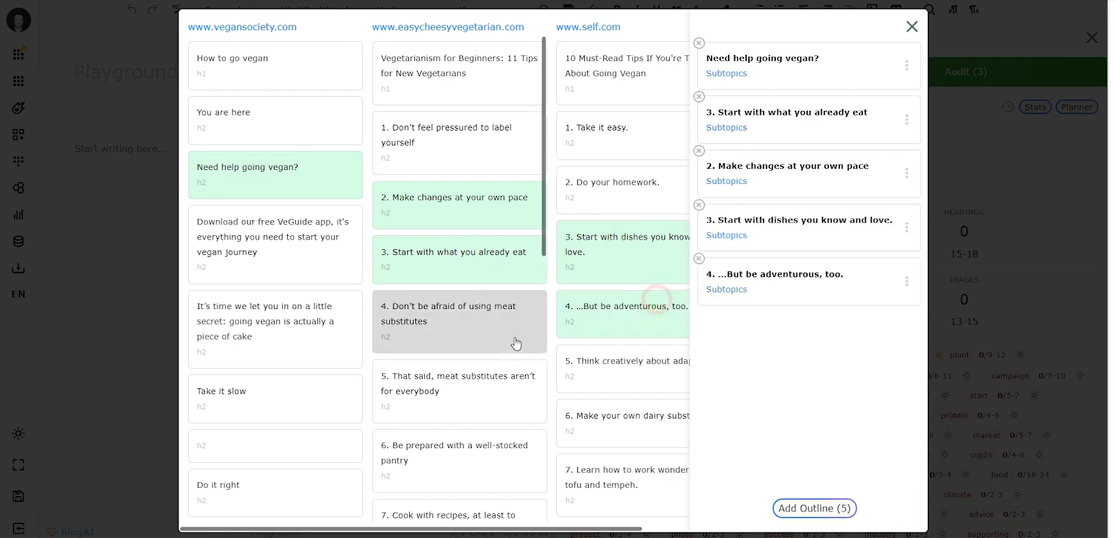
Task: Close the right side panel with X
Action: (x=1092, y=38)
